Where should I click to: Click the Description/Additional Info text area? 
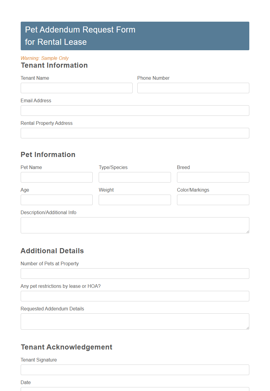[135, 225]
